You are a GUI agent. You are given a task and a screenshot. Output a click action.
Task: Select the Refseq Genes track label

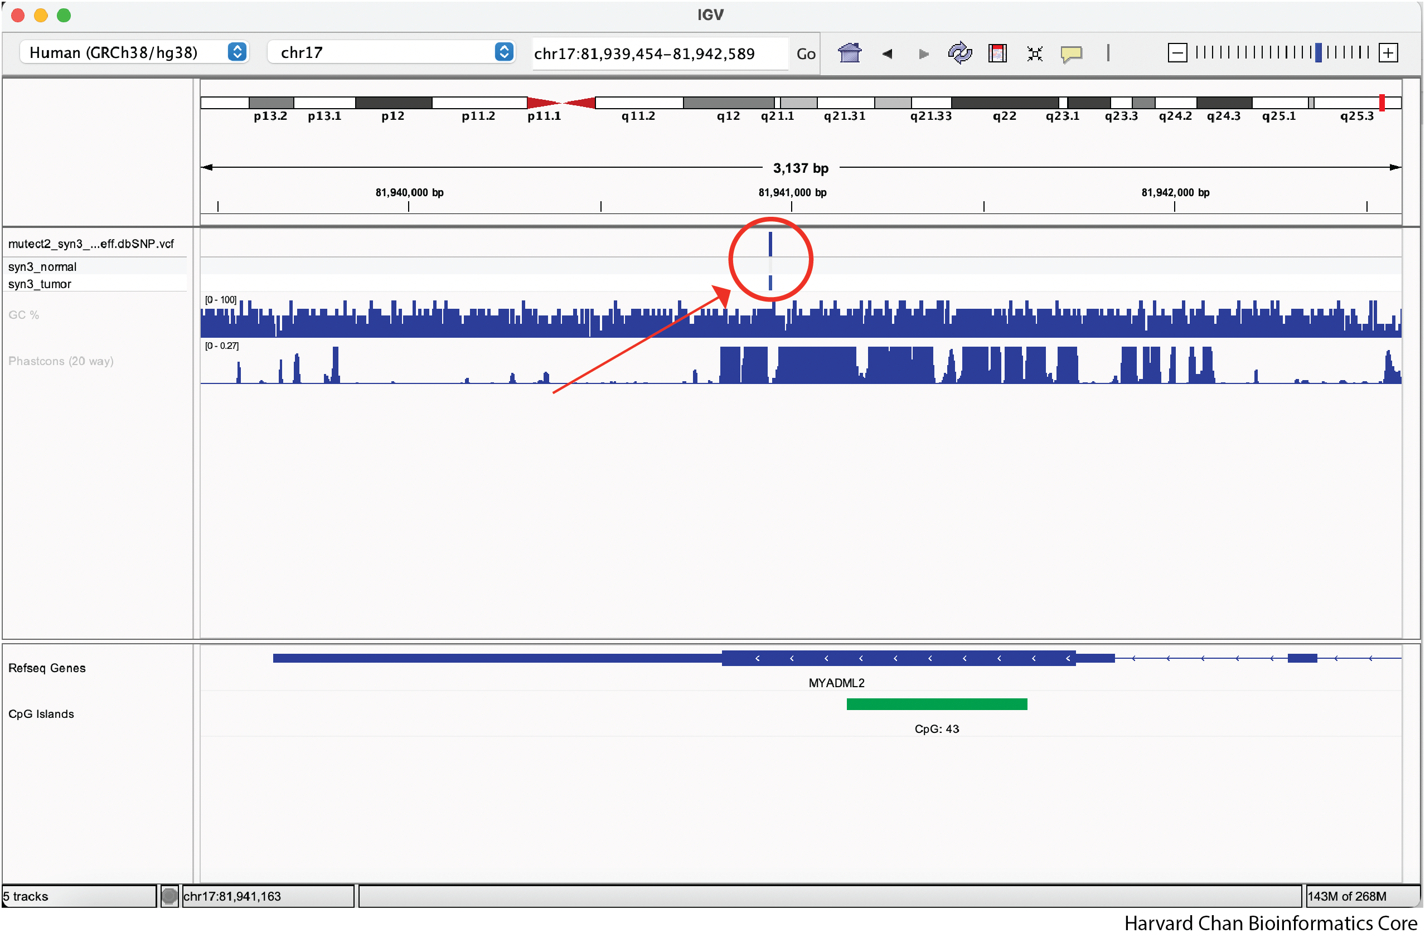pyautogui.click(x=47, y=668)
